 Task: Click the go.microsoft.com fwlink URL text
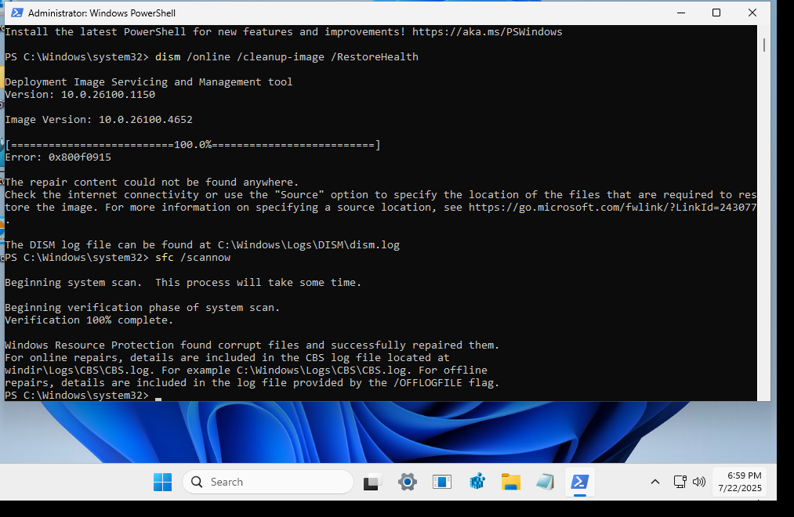point(612,208)
